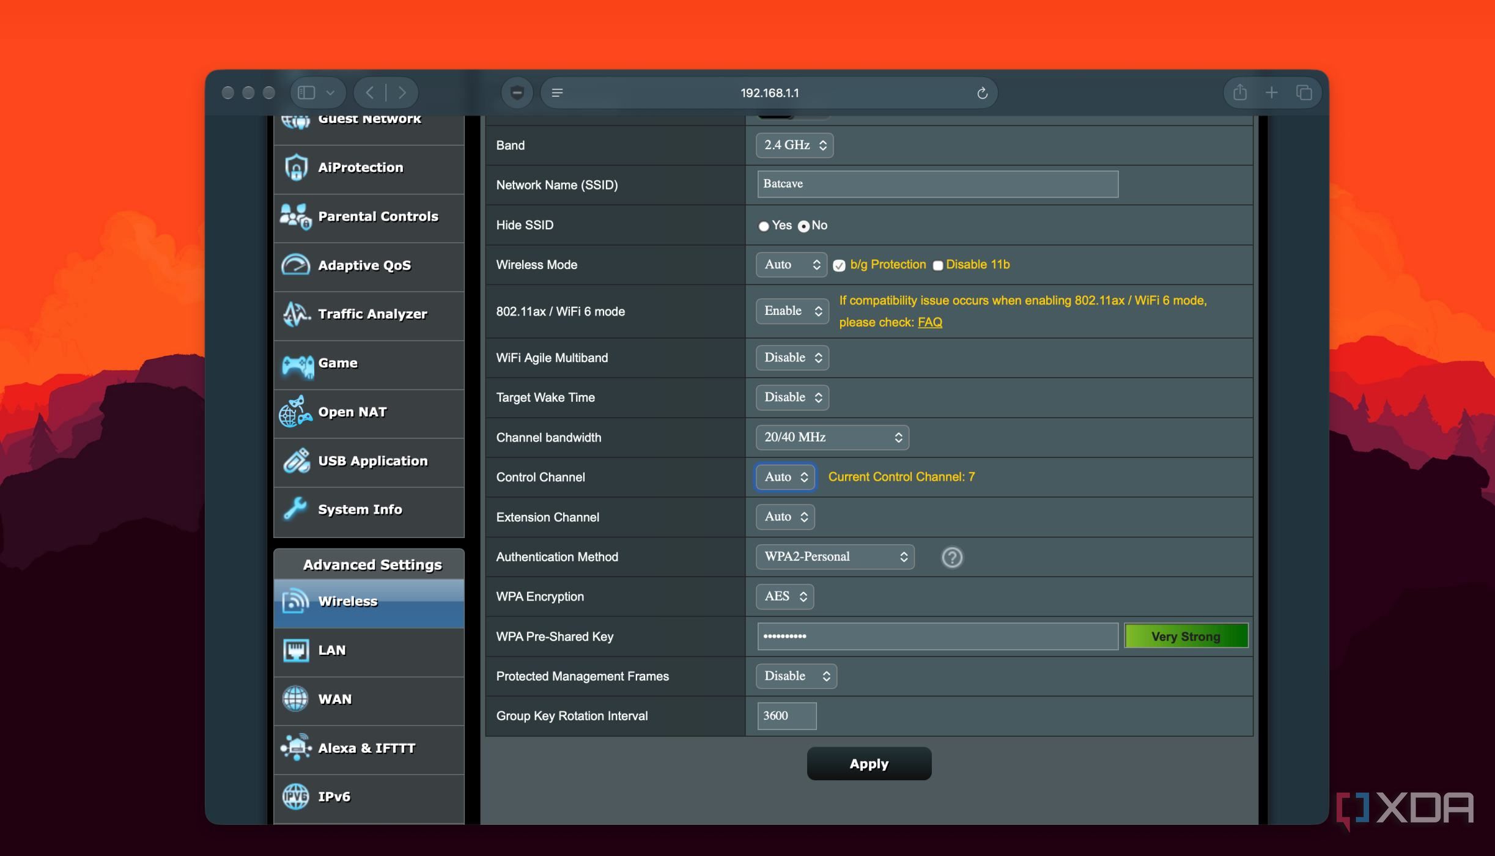Click the Open NAT globe icon
The width and height of the screenshot is (1495, 856).
point(296,411)
